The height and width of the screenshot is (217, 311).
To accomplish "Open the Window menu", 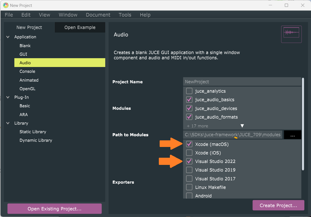I will (x=68, y=15).
